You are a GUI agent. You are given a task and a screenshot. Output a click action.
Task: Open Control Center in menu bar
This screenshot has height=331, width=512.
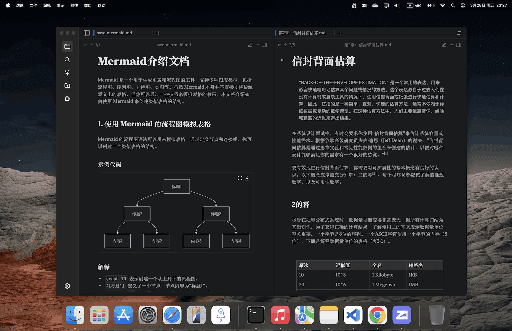463,5
